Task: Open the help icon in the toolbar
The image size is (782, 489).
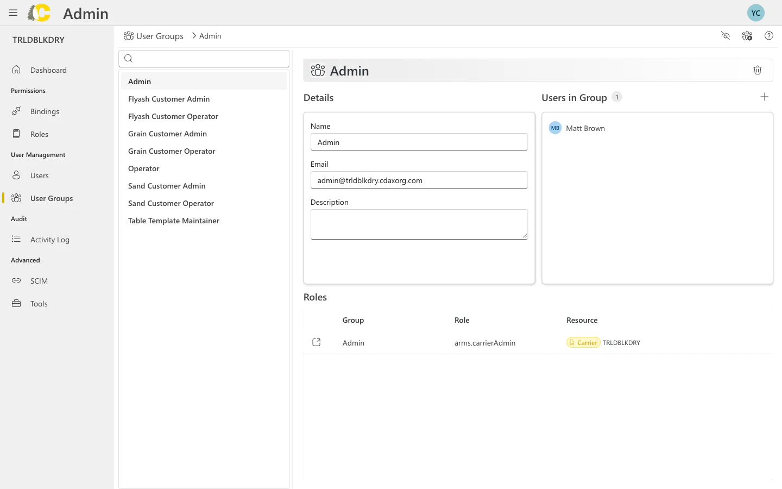Action: tap(769, 35)
